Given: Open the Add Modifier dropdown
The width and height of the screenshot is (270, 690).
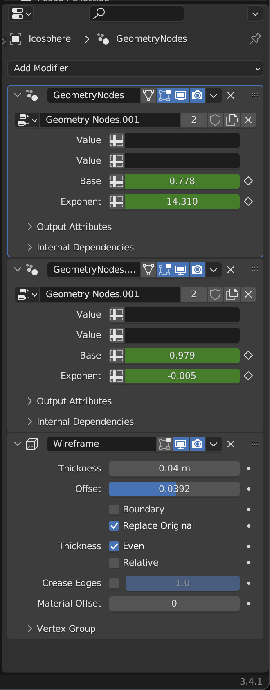Looking at the screenshot, I should click(x=135, y=68).
